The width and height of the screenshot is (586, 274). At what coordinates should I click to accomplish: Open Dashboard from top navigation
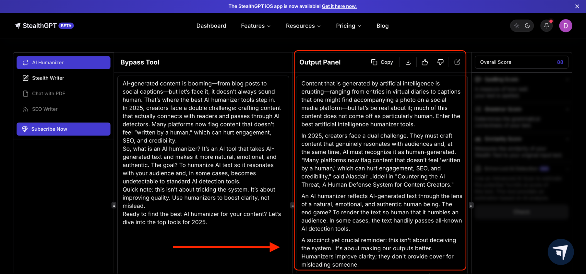point(211,26)
